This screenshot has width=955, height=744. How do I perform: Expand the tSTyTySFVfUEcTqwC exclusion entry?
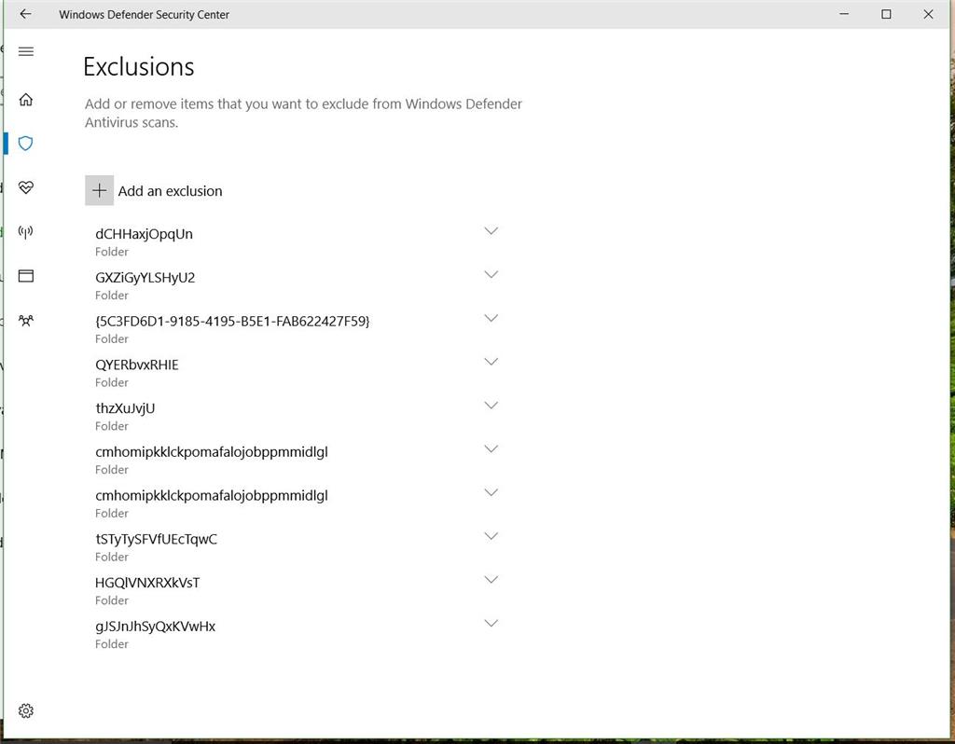pos(491,536)
